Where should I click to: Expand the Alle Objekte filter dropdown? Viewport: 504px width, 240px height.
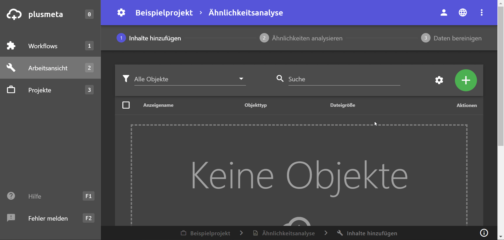pos(190,79)
